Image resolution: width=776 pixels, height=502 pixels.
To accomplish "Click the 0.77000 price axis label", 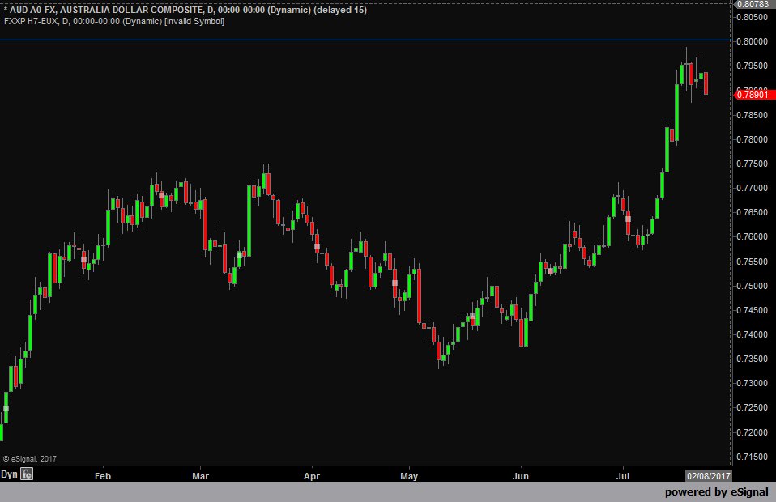I will [x=753, y=189].
